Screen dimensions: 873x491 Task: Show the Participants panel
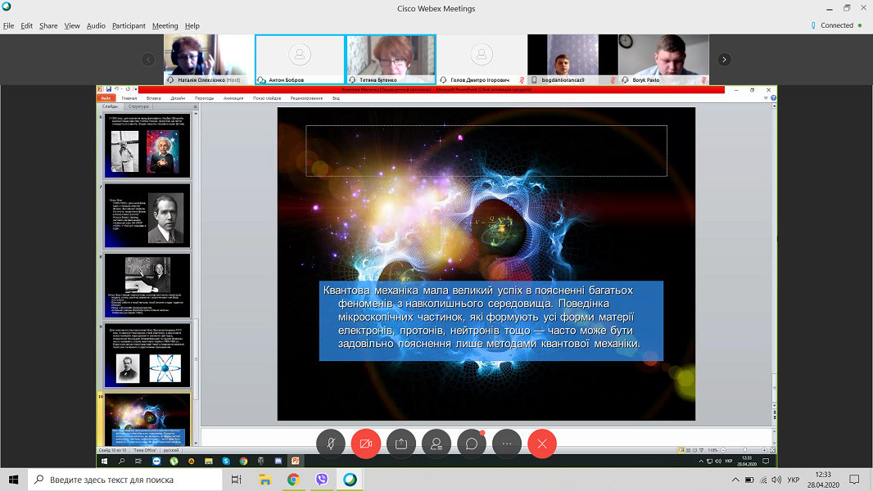coord(436,443)
